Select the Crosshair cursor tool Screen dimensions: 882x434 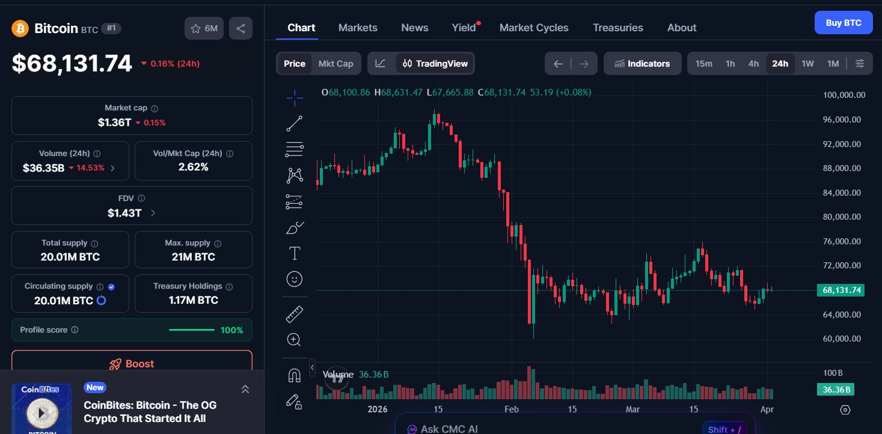click(294, 97)
